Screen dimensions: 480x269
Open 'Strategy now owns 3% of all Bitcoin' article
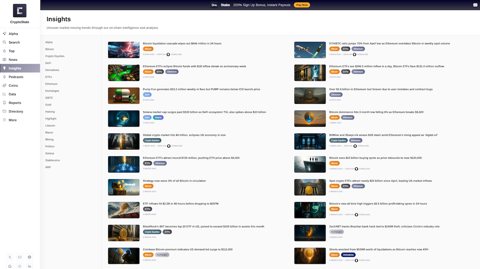(174, 181)
